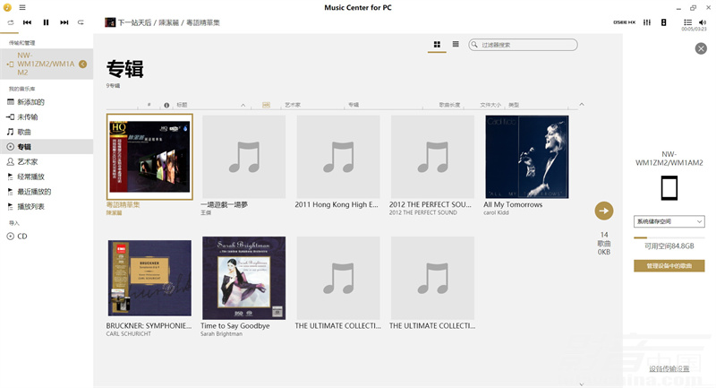Viewport: 716px width, 388px height.
Task: Click the device storage usage bar
Action: pyautogui.click(x=669, y=237)
